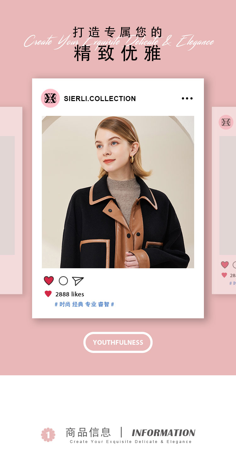Image resolution: width=236 pixels, height=460 pixels.
Task: Click the pink flower badge numbered 1
Action: coord(48,434)
